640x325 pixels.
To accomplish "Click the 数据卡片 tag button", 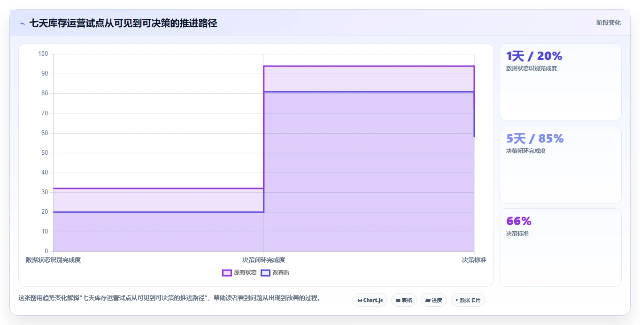I will point(468,300).
